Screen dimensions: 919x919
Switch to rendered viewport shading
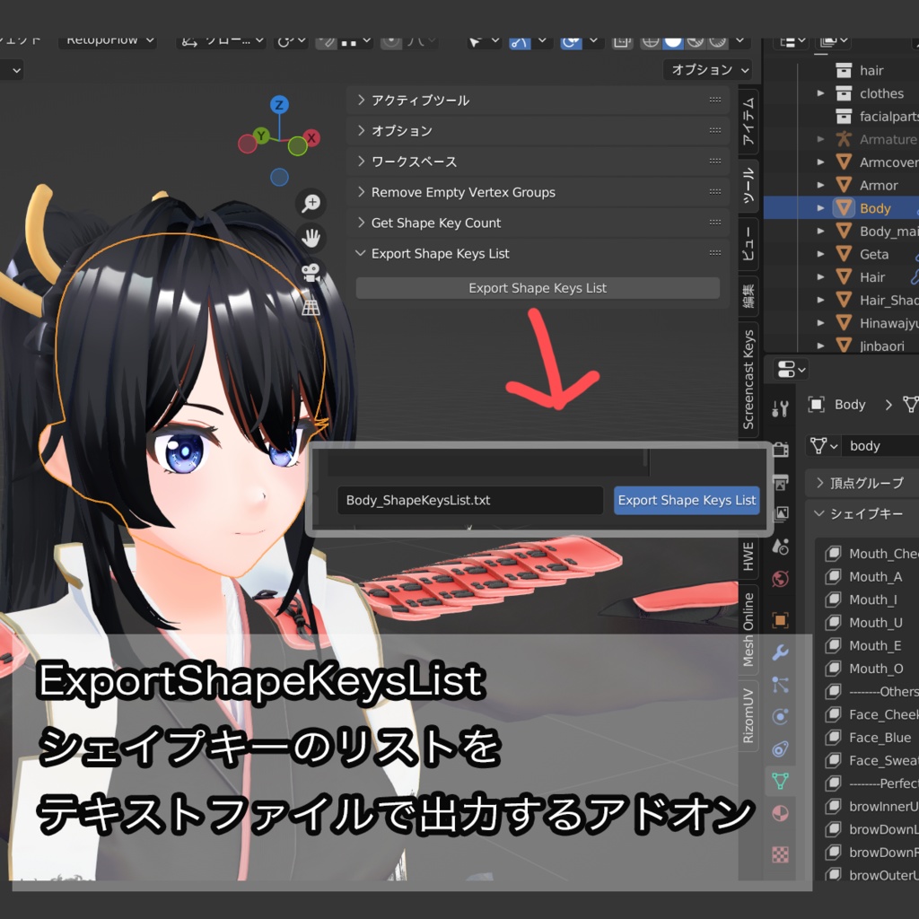click(x=717, y=42)
